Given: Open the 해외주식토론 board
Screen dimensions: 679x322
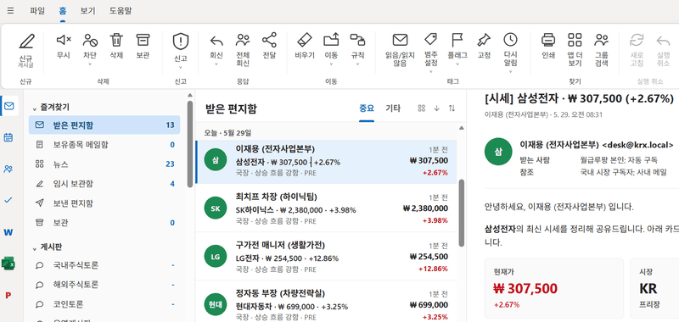Looking at the screenshot, I should [104, 285].
